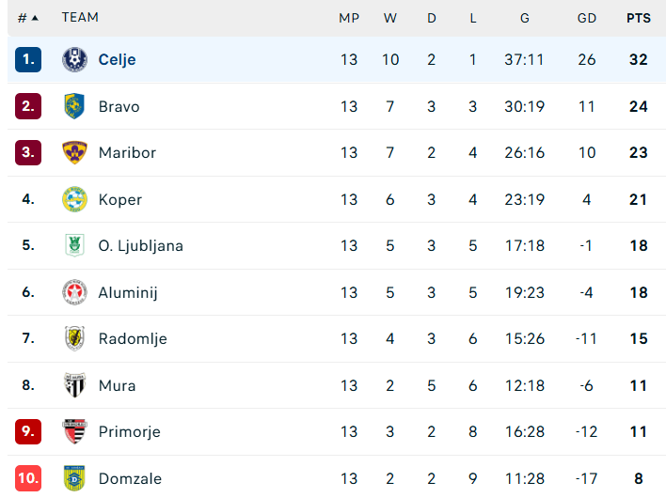Click the red rank 10 relegation badge
This screenshot has height=498, width=666.
[28, 478]
